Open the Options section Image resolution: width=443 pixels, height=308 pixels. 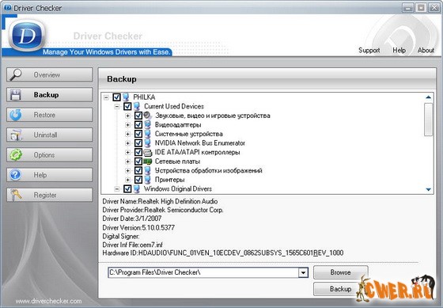pyautogui.click(x=49, y=154)
